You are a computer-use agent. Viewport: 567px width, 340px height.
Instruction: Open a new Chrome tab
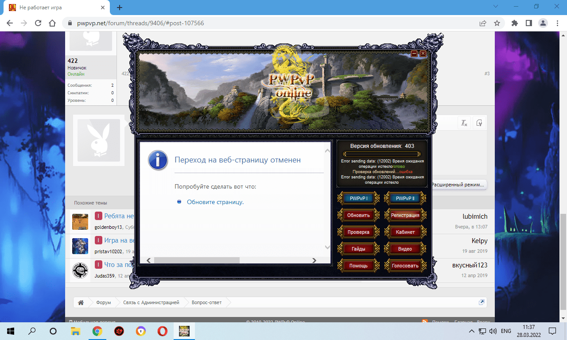pos(119,8)
